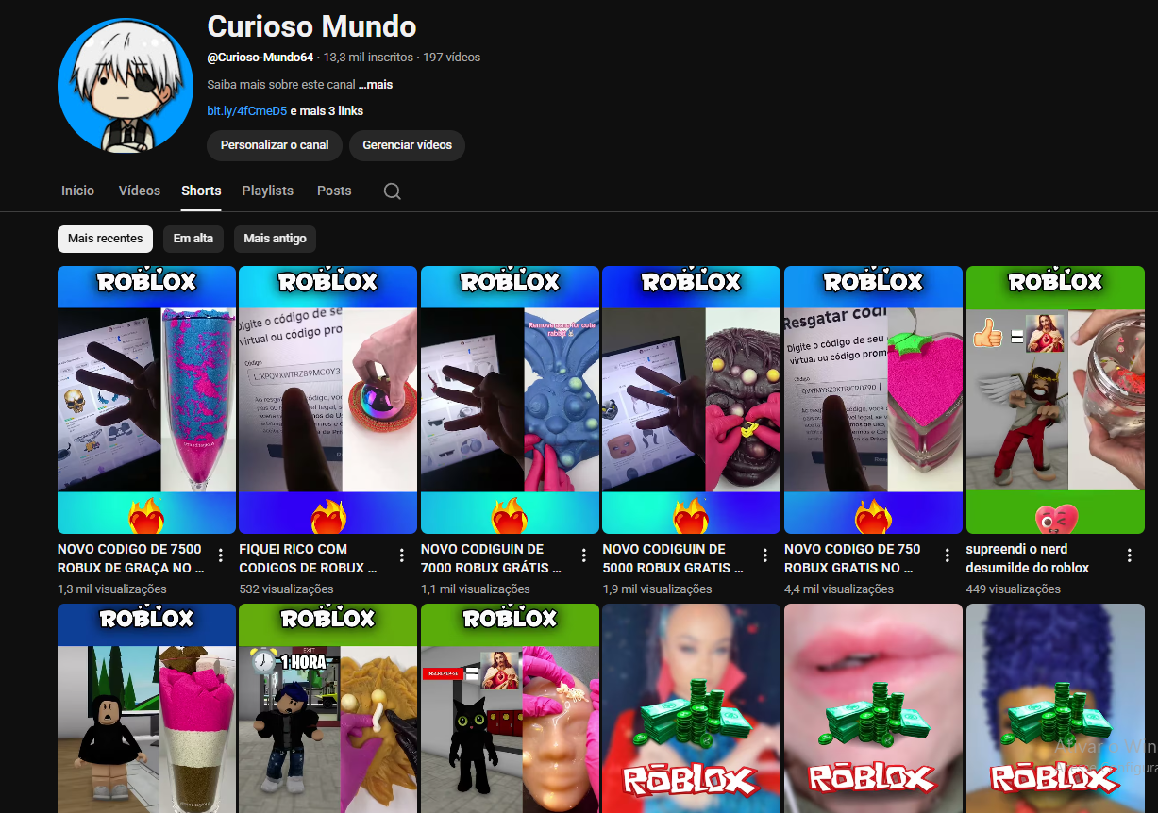Click Gerenciar vídeos button
This screenshot has height=813, width=1158.
(408, 145)
